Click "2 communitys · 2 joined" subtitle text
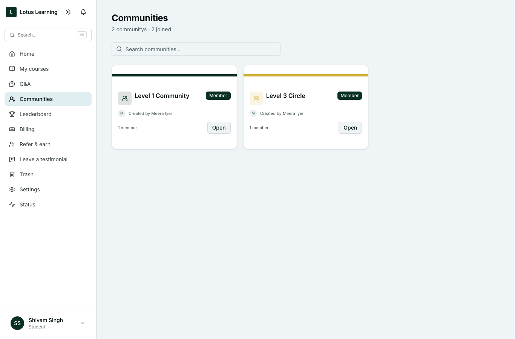Viewport: 515px width, 339px height. point(141,29)
